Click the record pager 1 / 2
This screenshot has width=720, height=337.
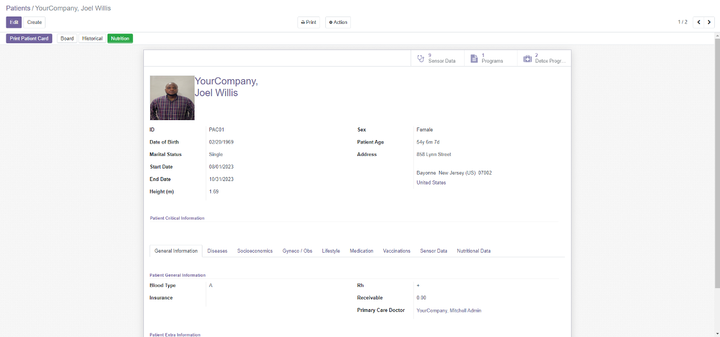click(682, 22)
